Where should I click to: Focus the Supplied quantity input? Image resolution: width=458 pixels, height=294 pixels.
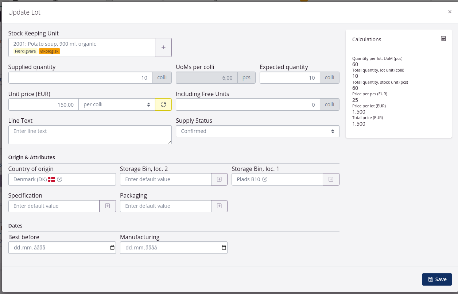(x=80, y=78)
